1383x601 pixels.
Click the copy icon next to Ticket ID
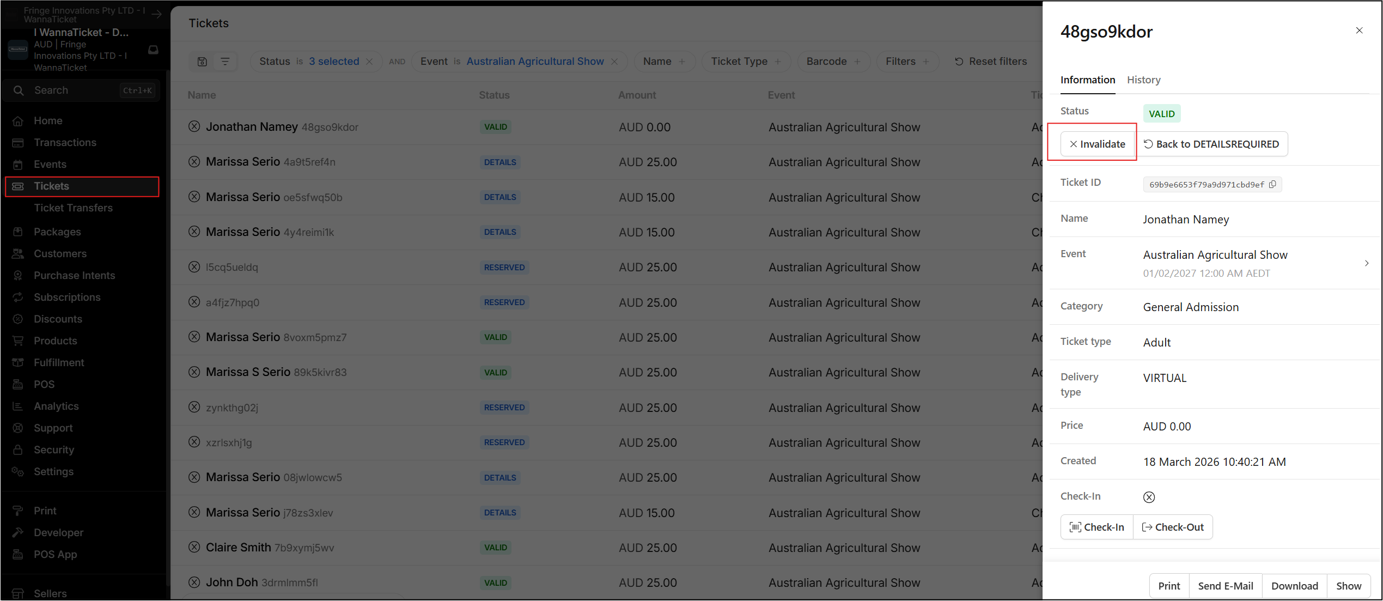[x=1272, y=184]
